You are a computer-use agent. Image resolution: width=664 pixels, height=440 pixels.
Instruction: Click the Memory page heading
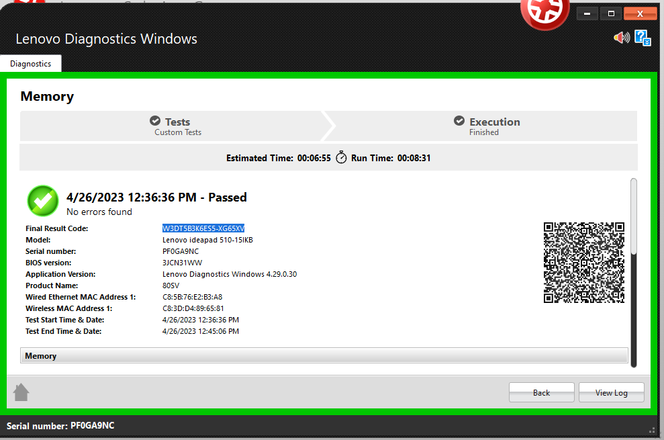click(47, 96)
